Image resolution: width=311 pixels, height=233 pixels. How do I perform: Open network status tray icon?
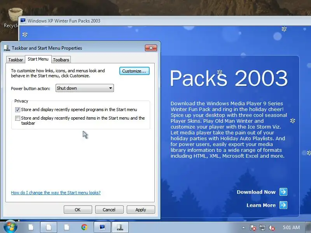click(262, 228)
